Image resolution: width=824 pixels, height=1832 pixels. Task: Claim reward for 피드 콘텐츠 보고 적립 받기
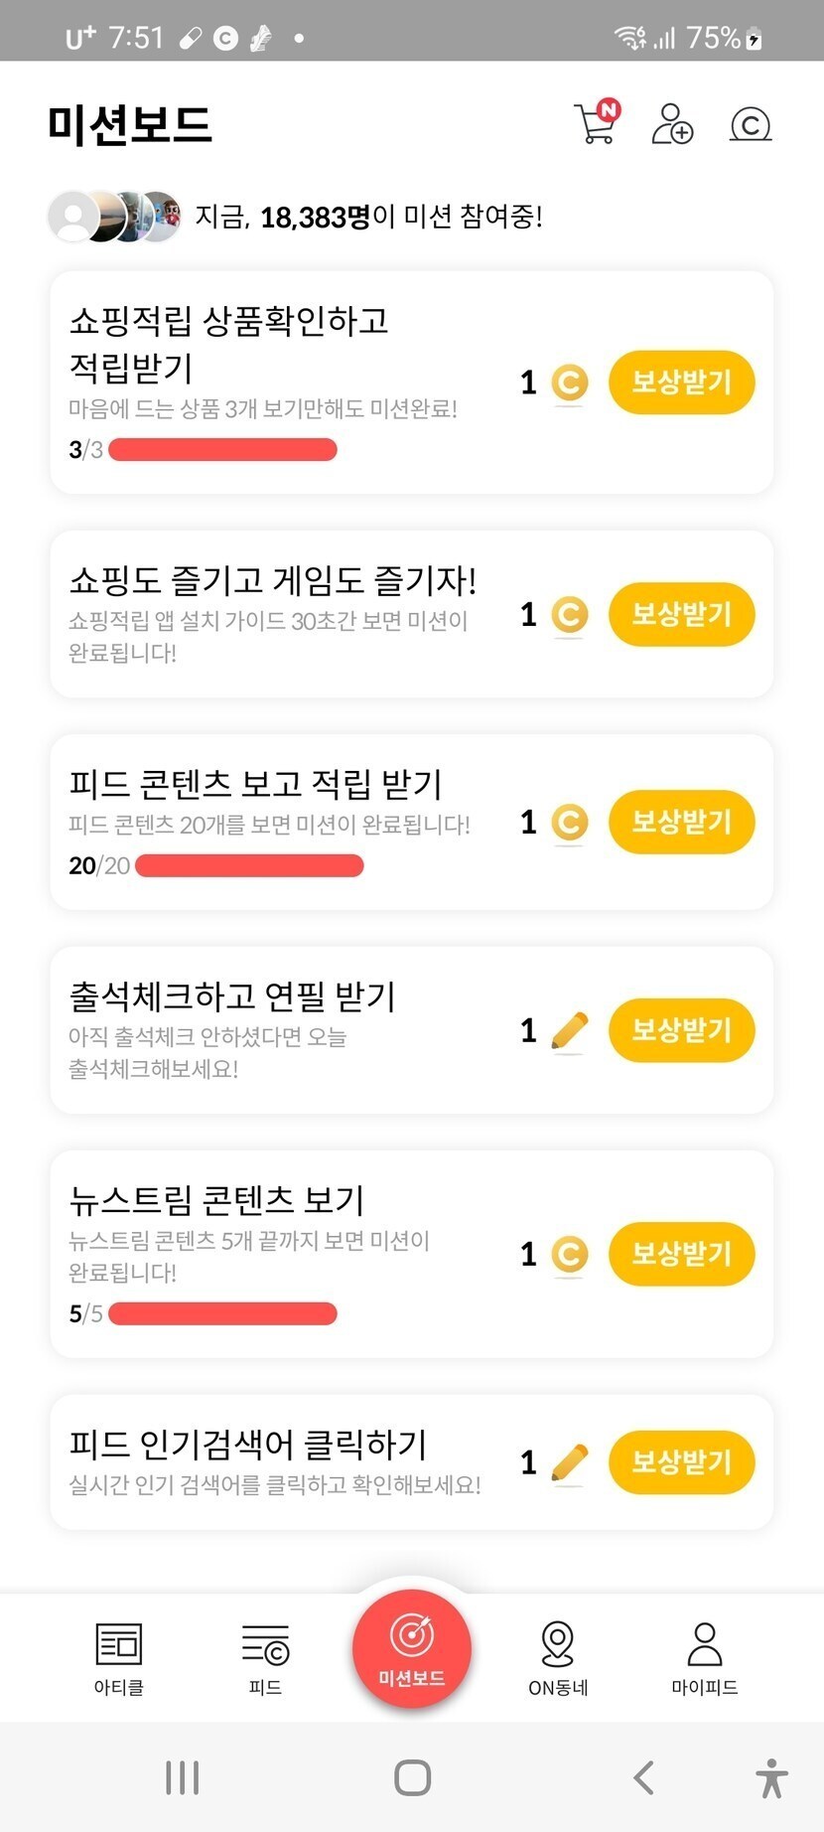click(x=681, y=822)
